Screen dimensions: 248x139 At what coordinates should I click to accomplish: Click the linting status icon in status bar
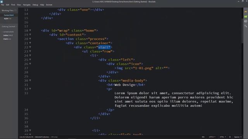pyautogui.click(x=230, y=137)
